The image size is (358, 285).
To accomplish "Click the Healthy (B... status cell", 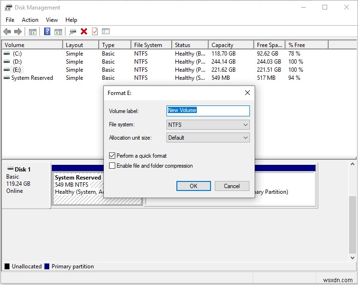I will (x=190, y=54).
